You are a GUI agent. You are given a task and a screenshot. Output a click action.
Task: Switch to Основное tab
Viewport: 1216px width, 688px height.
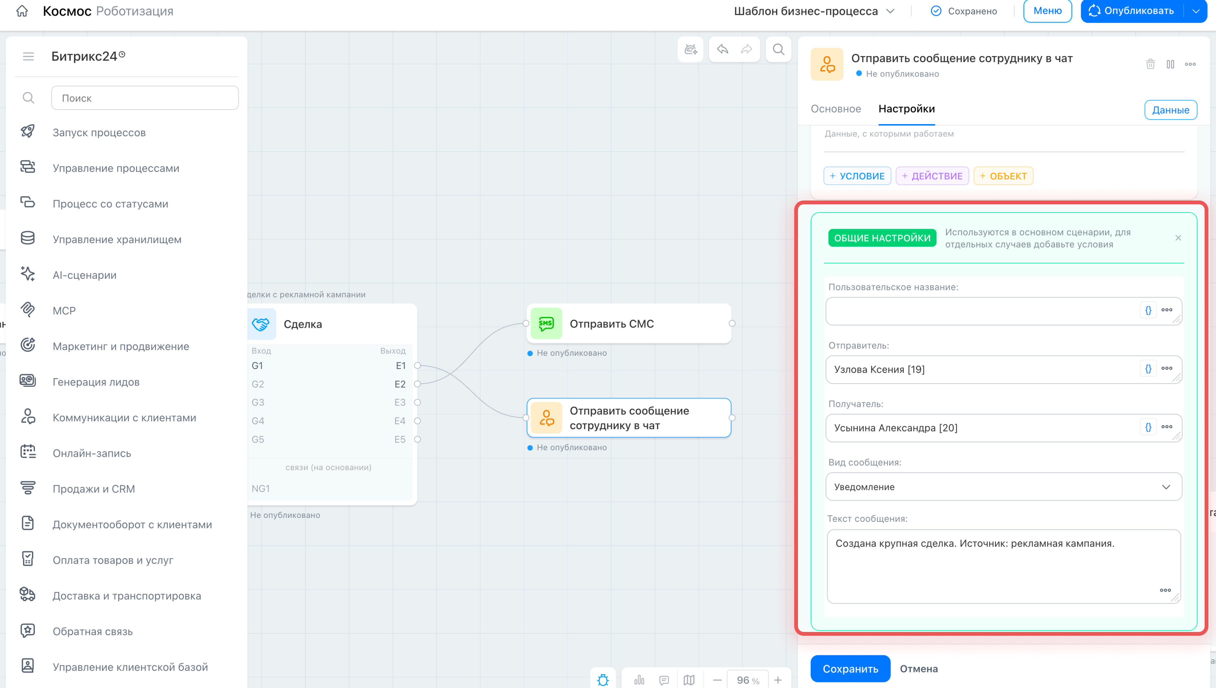[x=836, y=109]
